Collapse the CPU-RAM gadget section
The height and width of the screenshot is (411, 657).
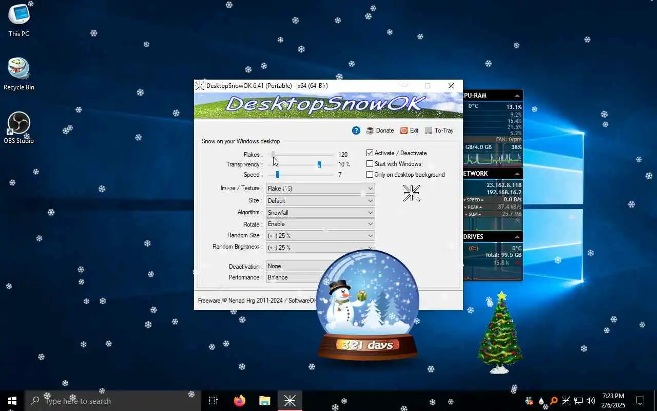[517, 96]
